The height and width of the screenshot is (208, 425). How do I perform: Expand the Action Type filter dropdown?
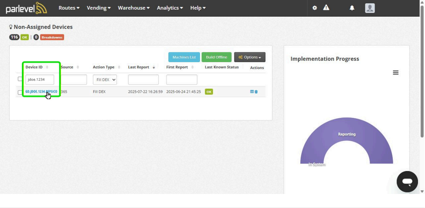(104, 80)
